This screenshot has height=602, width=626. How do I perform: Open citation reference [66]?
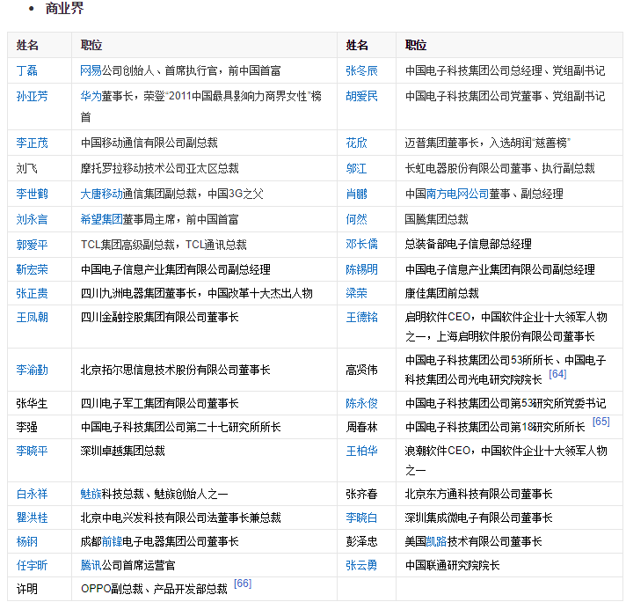pyautogui.click(x=243, y=584)
